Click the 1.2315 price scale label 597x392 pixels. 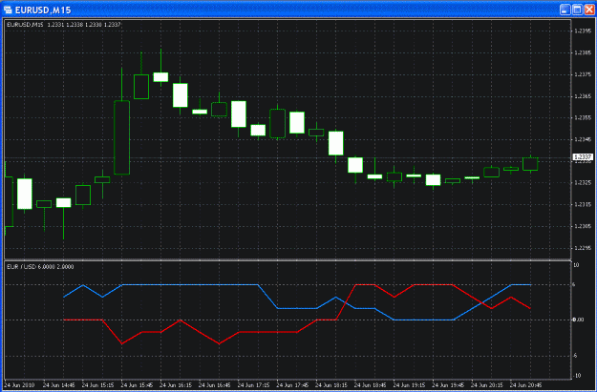[x=583, y=204]
